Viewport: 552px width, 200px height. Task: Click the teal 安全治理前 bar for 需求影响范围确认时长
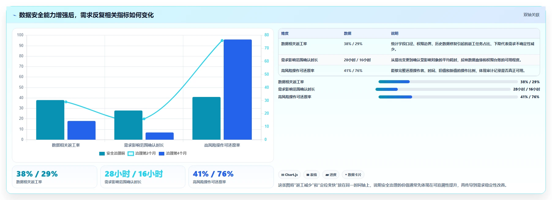pos(128,125)
